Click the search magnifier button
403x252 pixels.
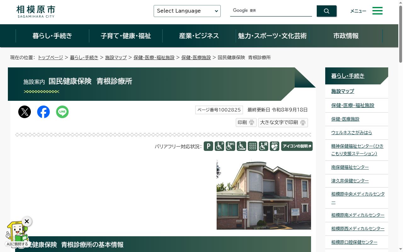click(x=326, y=11)
